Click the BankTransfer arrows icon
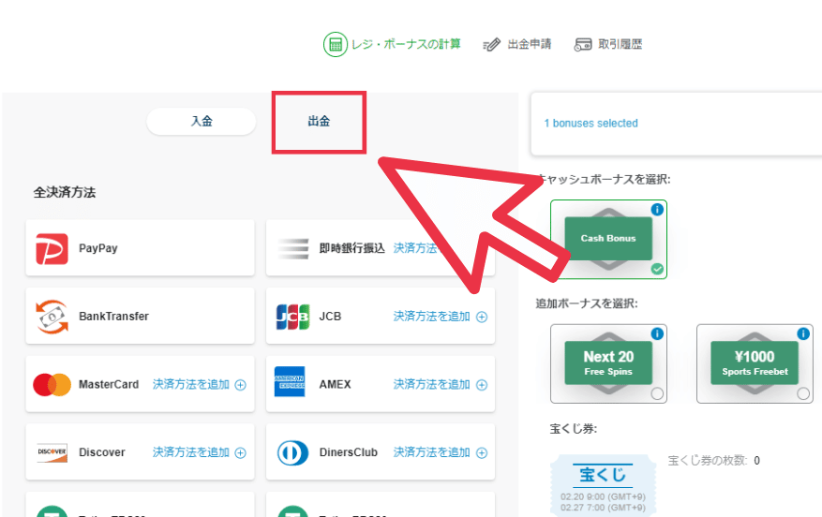Screen dimensions: 822x517 (x=52, y=317)
